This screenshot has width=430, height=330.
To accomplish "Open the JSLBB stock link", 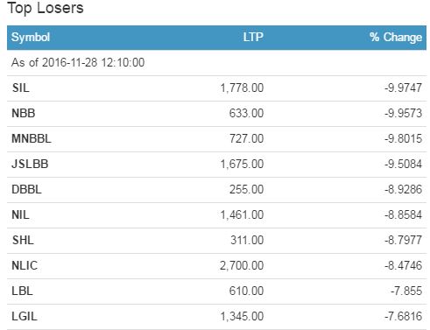I will [30, 164].
